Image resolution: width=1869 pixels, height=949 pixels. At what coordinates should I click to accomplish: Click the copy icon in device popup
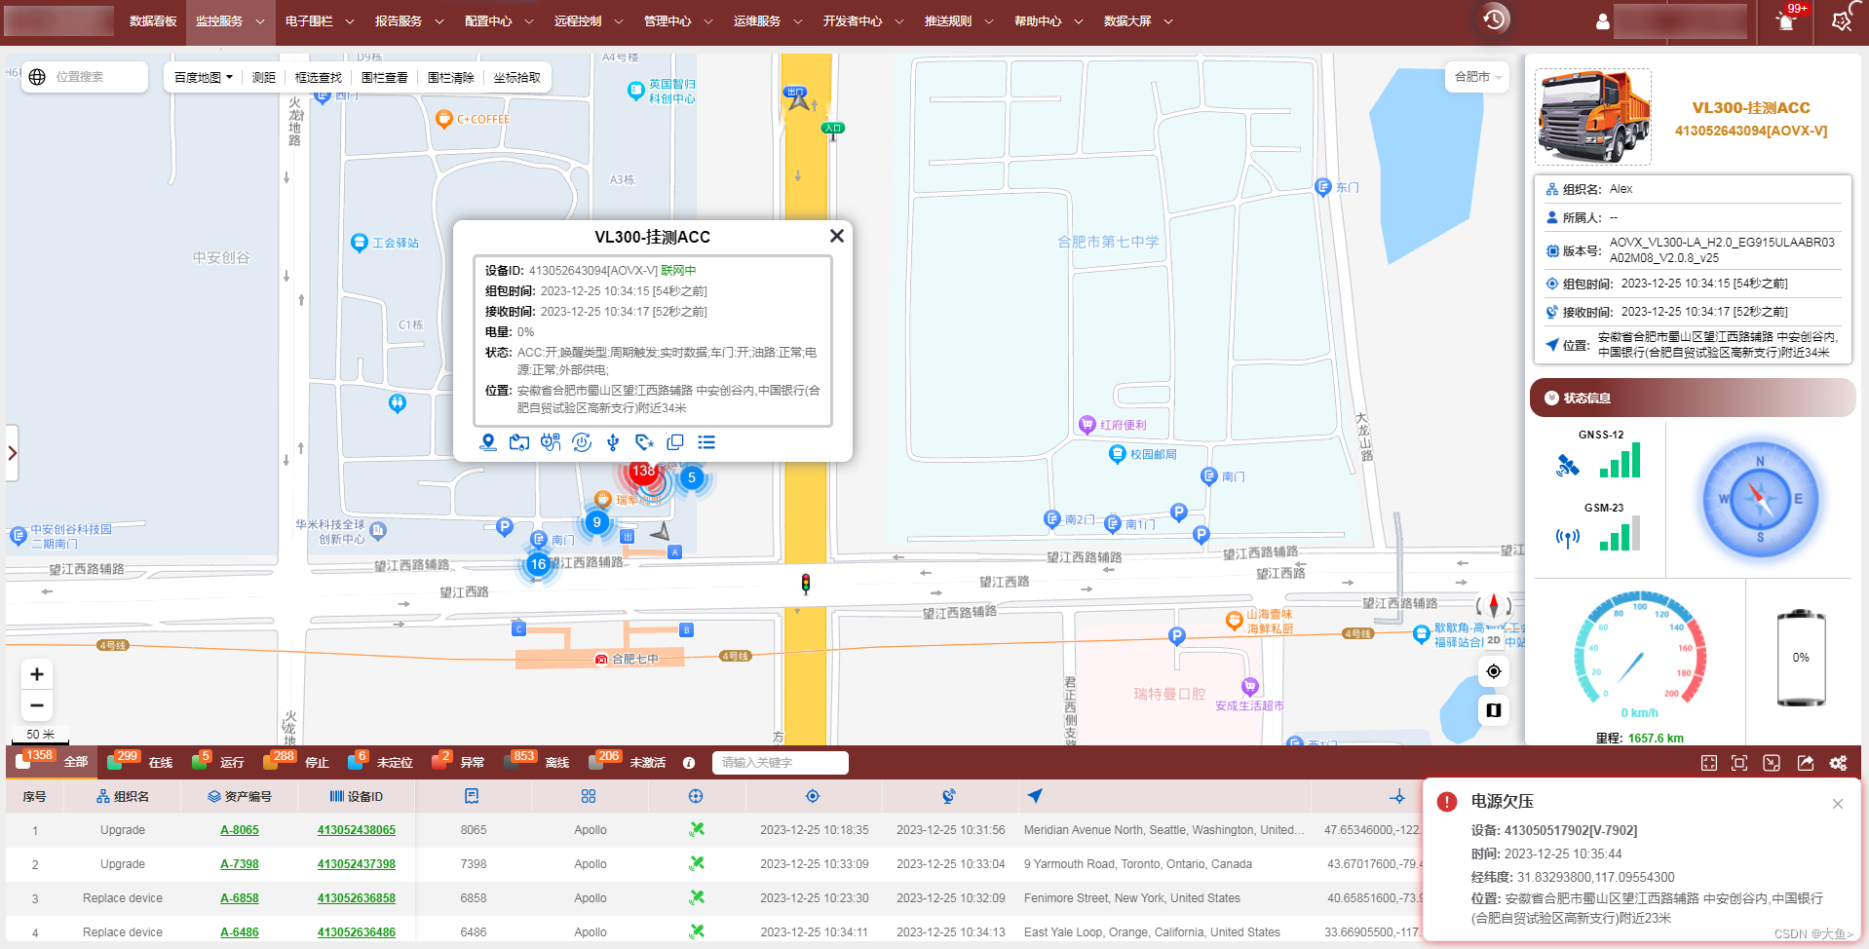(675, 442)
